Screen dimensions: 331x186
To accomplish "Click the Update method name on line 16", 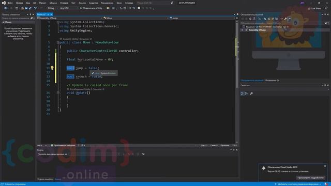I will click(x=81, y=92).
